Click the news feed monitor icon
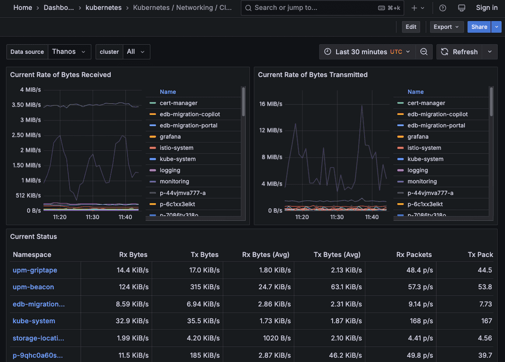 point(461,8)
